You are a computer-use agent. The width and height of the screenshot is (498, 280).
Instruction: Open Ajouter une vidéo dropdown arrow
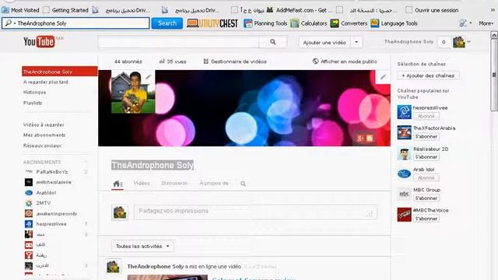pos(356,42)
